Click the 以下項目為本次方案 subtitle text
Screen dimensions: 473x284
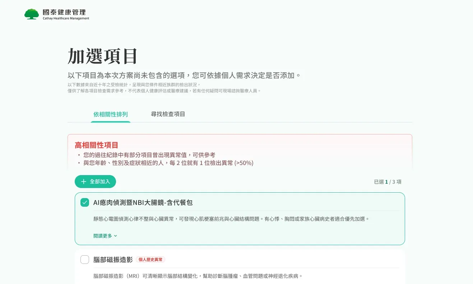coord(184,75)
